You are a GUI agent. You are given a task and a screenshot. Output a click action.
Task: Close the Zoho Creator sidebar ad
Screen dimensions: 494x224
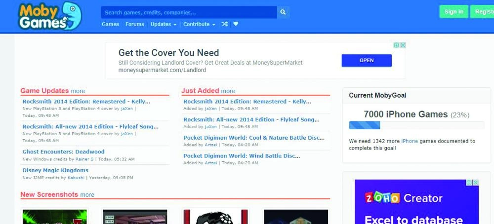click(x=476, y=183)
